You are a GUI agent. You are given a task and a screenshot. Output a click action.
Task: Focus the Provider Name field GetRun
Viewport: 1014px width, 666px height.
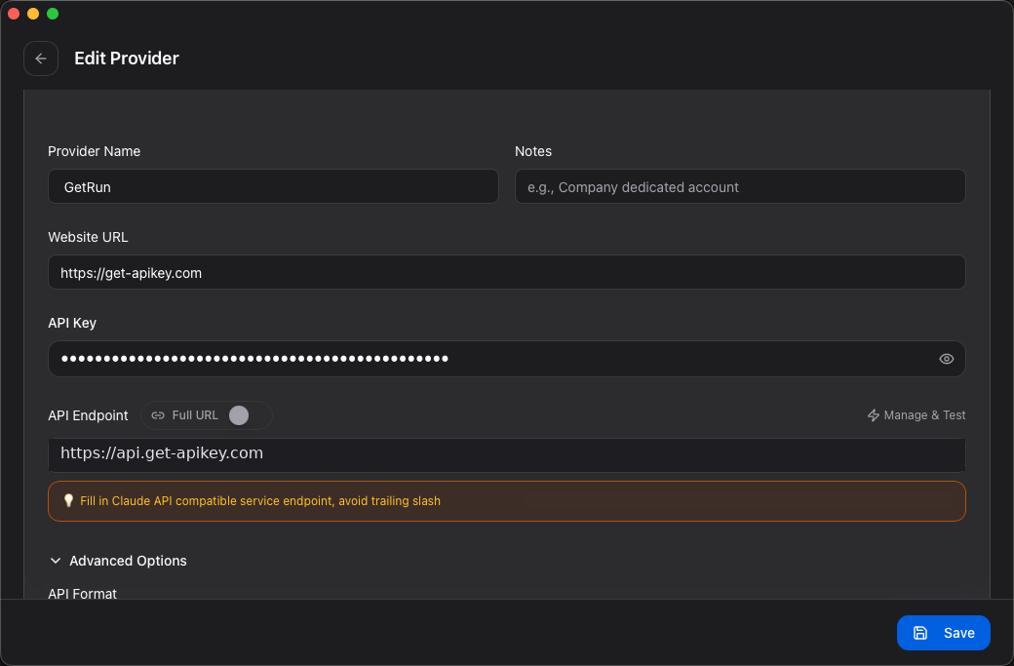(x=273, y=187)
